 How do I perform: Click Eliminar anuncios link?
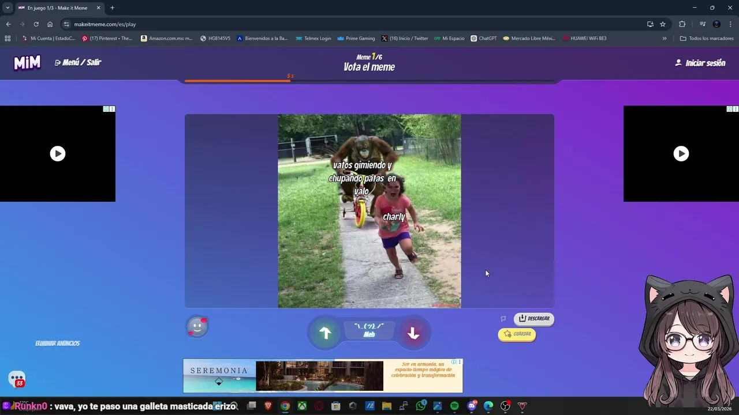tap(57, 343)
